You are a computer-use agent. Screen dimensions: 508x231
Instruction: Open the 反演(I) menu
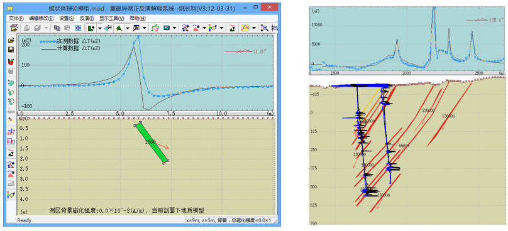coord(87,18)
